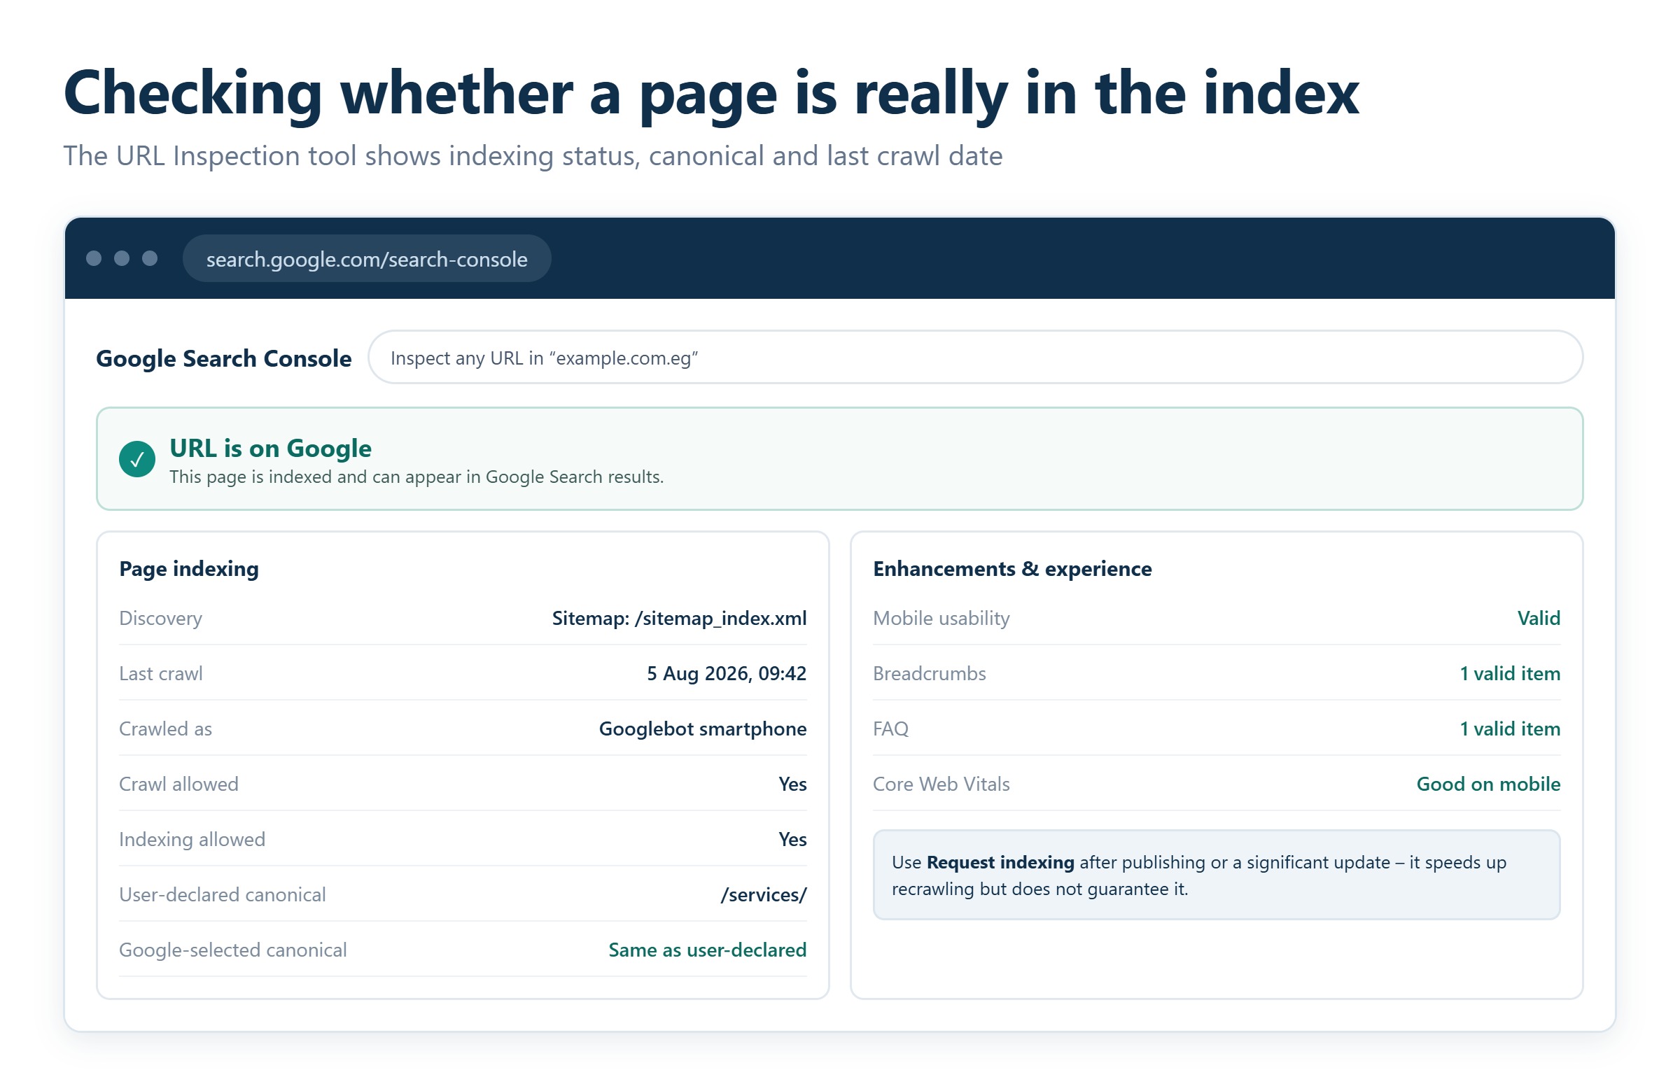The image size is (1680, 1084).
Task: Click the Indexing allowed label
Action: click(192, 839)
